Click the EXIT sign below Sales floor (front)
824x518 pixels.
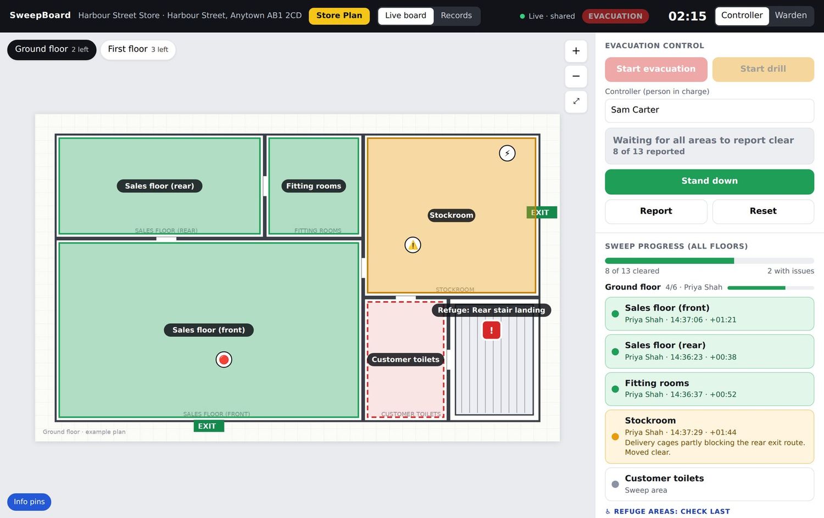tap(209, 426)
